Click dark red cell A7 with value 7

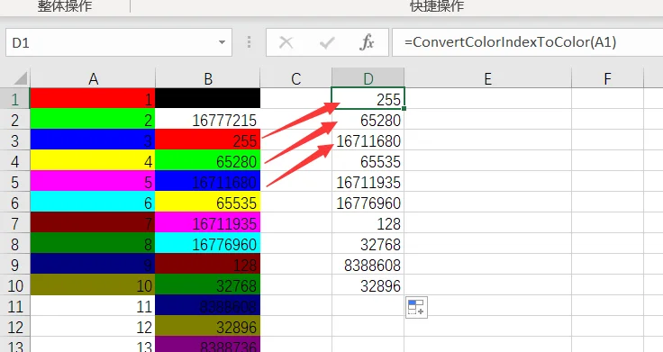93,222
